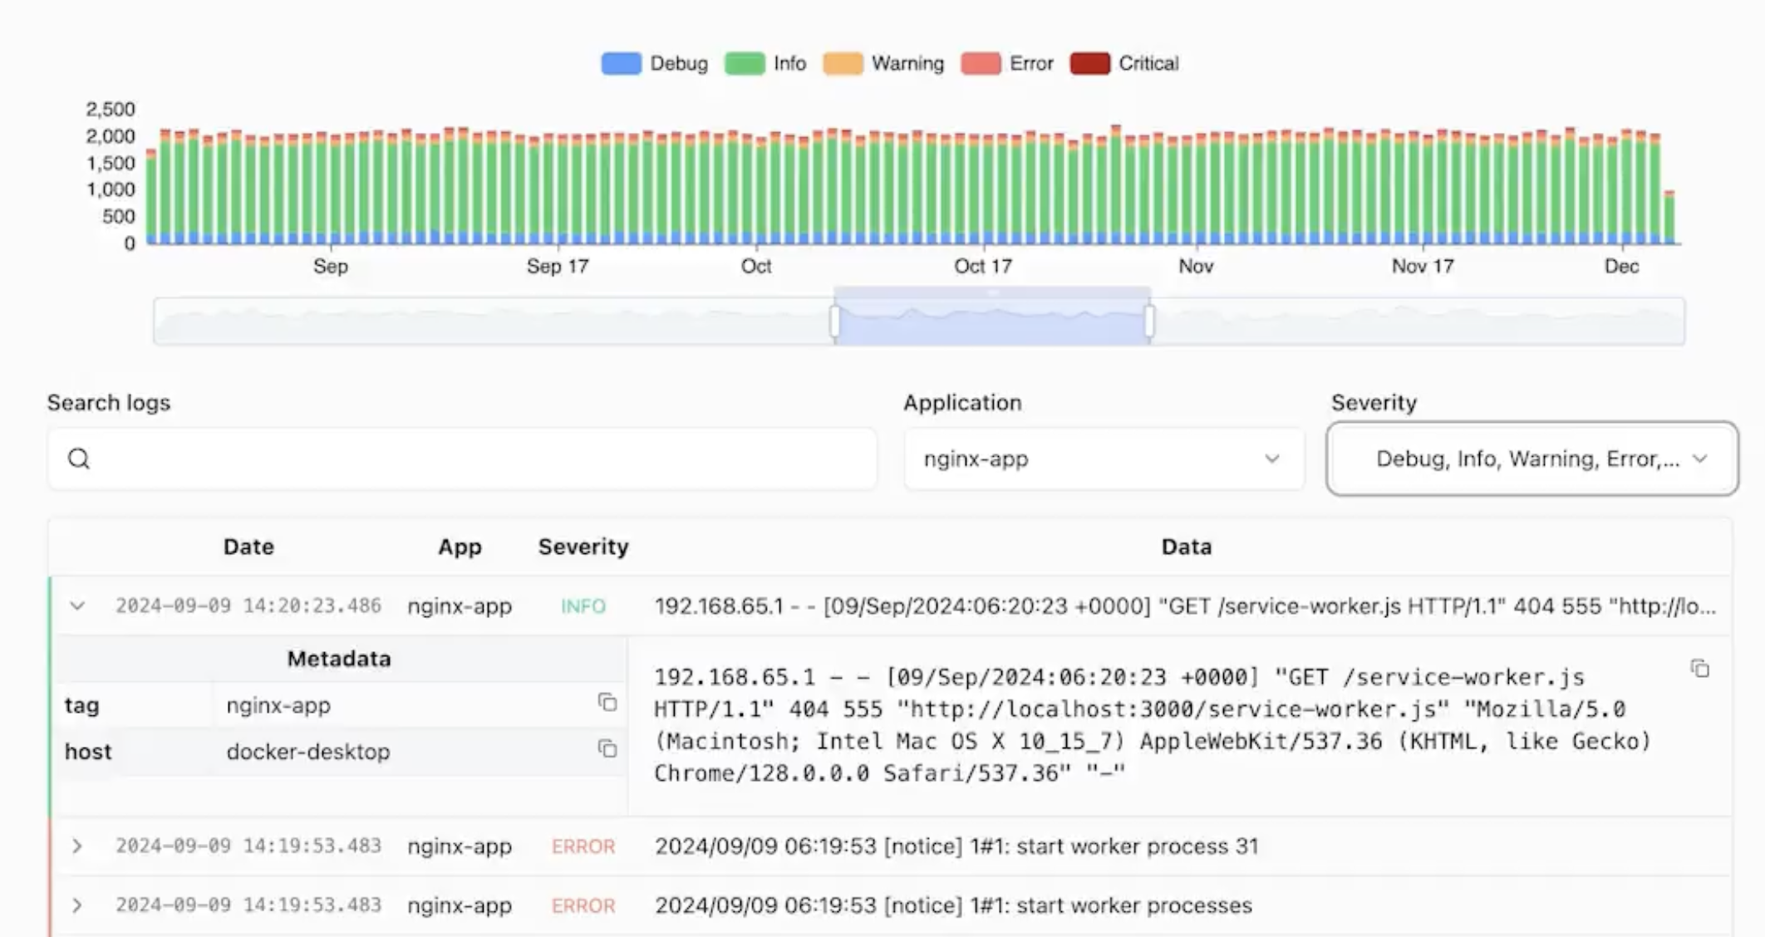
Task: Click the Severity column header
Action: (583, 547)
